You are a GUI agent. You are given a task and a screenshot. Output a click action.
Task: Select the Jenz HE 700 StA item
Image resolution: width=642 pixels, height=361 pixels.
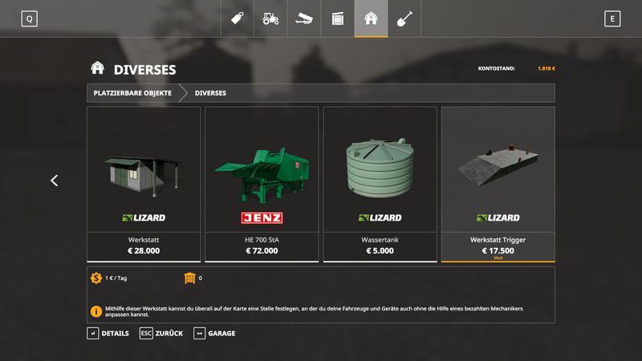[262, 185]
